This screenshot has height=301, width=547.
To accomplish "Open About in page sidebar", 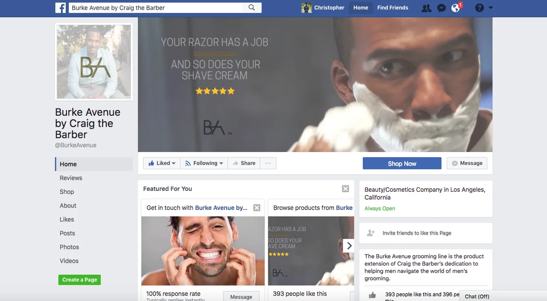I will click(68, 206).
